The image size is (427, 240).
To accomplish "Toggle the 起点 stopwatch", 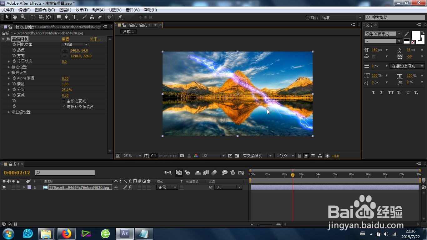I will (14, 50).
